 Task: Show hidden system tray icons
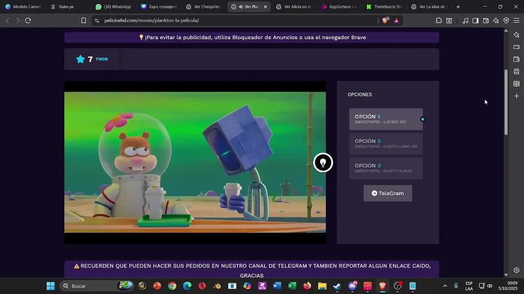[x=445, y=286]
